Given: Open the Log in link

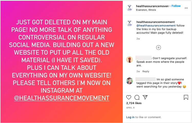Looking at the screenshot, I should point(130,117).
